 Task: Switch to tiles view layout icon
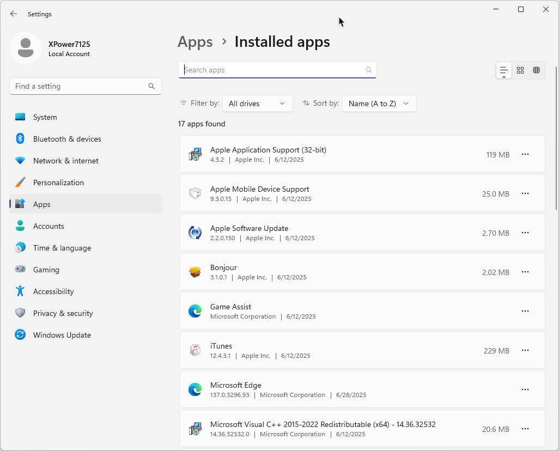click(x=537, y=70)
